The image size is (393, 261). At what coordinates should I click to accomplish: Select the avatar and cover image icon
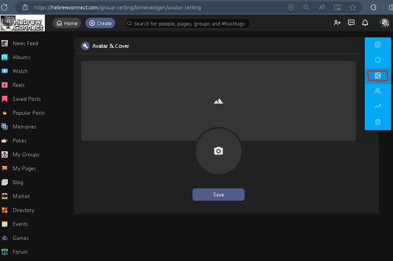point(378,76)
